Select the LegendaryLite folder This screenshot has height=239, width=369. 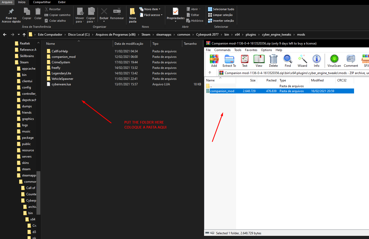click(x=61, y=73)
